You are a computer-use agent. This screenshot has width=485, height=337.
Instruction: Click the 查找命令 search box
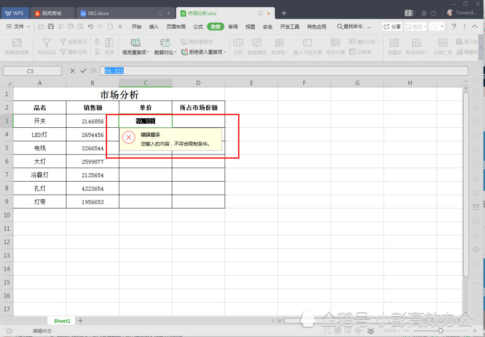tap(355, 27)
